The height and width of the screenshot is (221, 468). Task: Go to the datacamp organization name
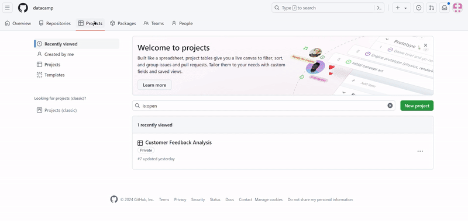click(43, 8)
